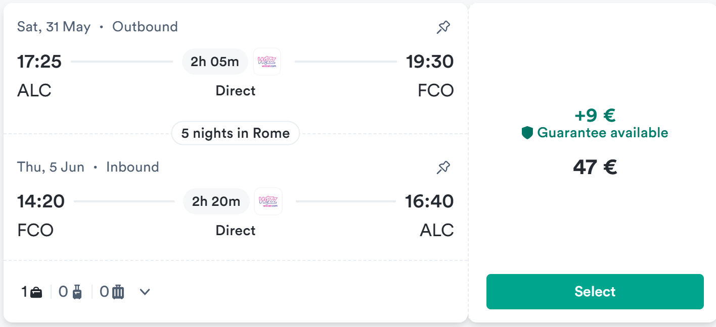716x327 pixels.
Task: Click the cabin bag icon
Action: pyautogui.click(x=77, y=292)
